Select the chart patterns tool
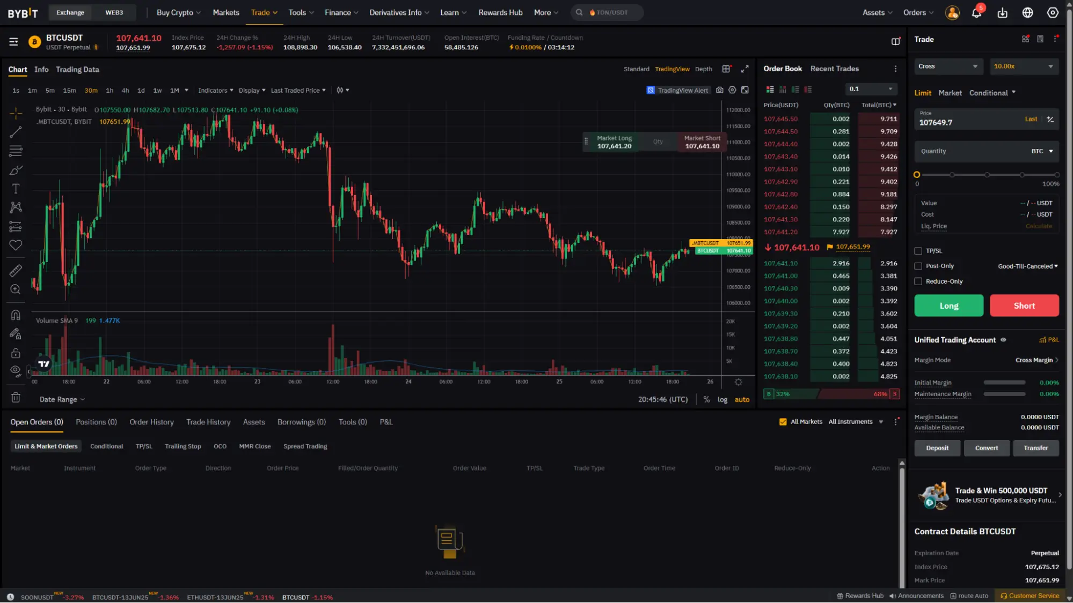The image size is (1073, 603). click(x=16, y=207)
